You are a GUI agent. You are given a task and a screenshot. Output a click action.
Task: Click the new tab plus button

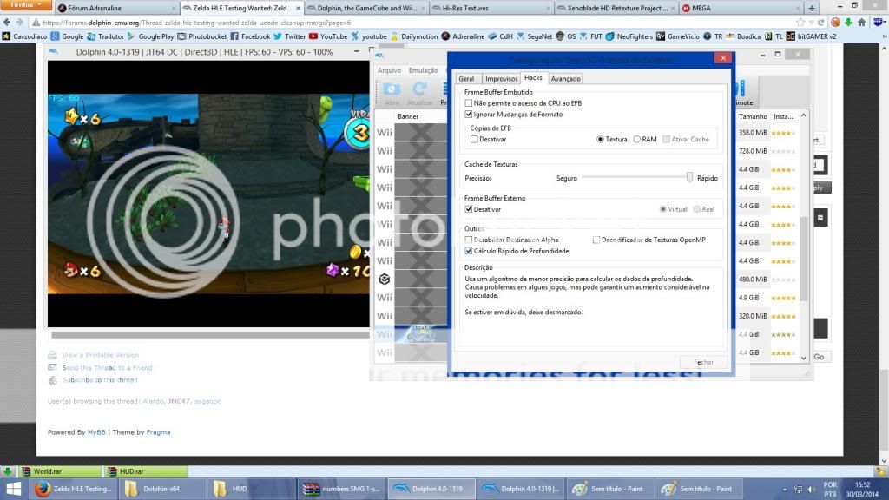(x=812, y=8)
